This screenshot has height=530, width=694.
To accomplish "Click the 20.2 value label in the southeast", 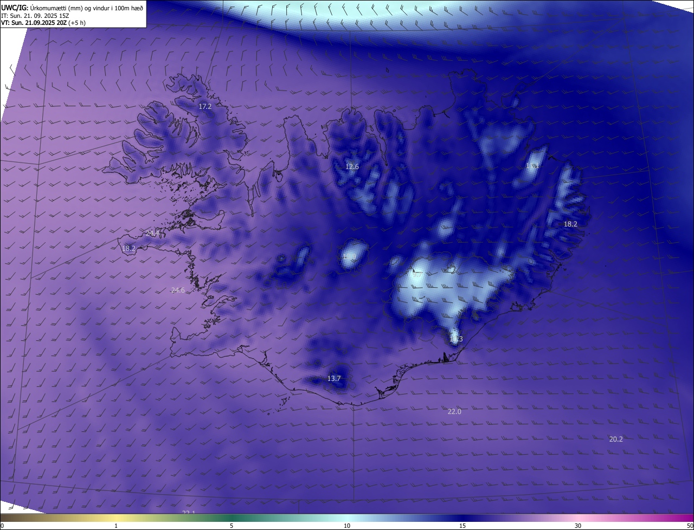I will tap(616, 439).
